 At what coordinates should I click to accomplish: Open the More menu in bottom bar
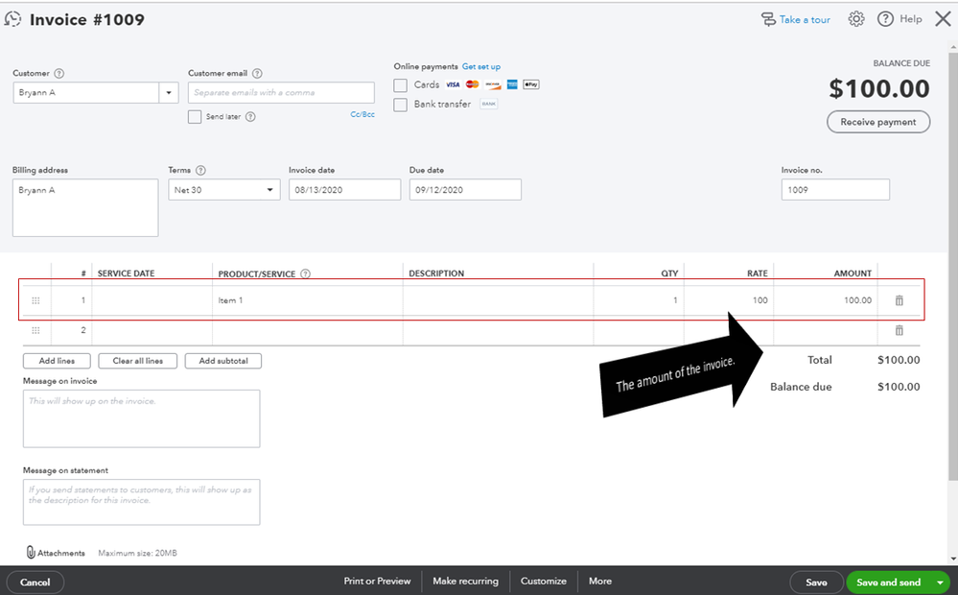click(600, 581)
